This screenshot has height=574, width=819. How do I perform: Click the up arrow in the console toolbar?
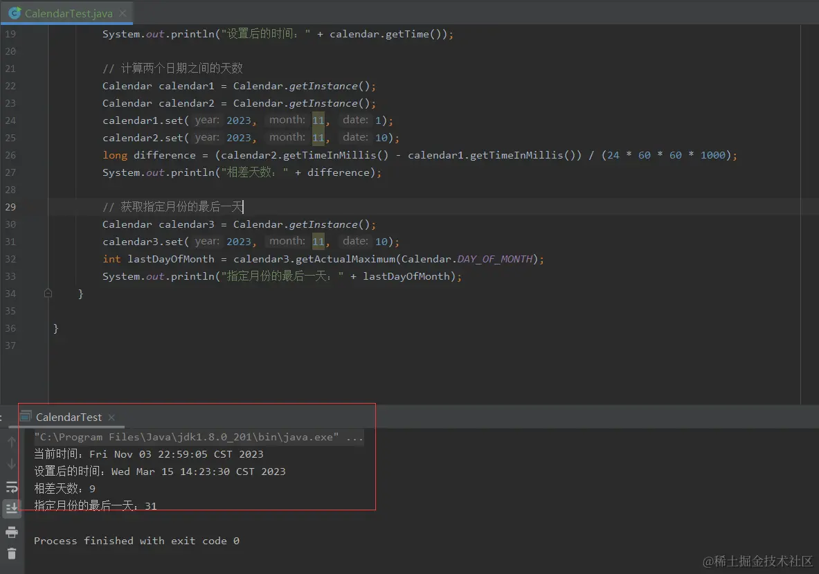coord(12,442)
